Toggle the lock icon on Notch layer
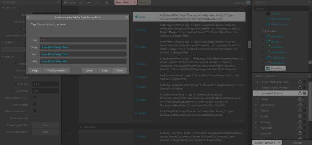 point(300,116)
